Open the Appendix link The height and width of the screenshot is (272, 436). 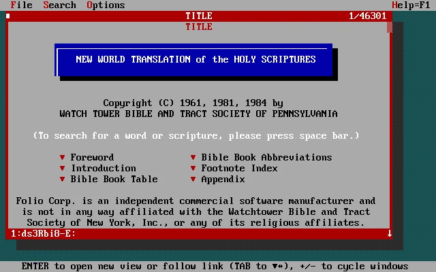point(223,180)
